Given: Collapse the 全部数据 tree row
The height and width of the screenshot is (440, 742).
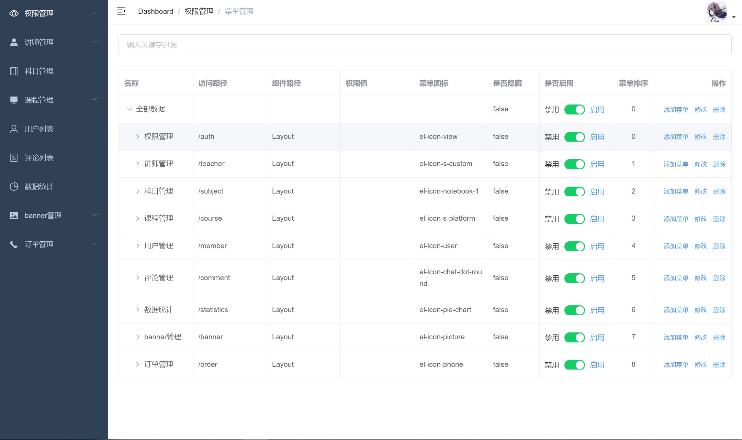Looking at the screenshot, I should click(x=130, y=109).
